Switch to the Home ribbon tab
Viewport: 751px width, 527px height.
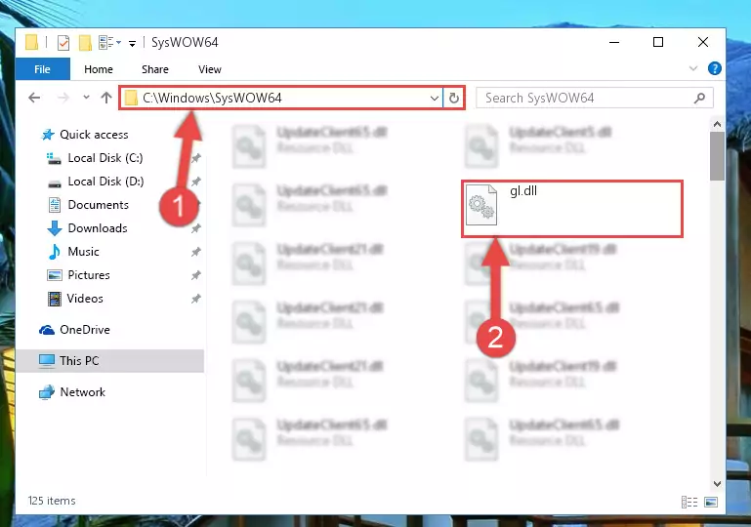tap(99, 69)
